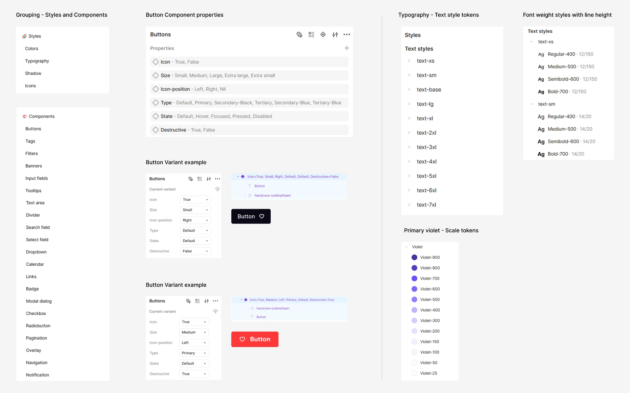Click the diamond component icon in top Buttons header
The image size is (630, 393).
(x=323, y=34)
